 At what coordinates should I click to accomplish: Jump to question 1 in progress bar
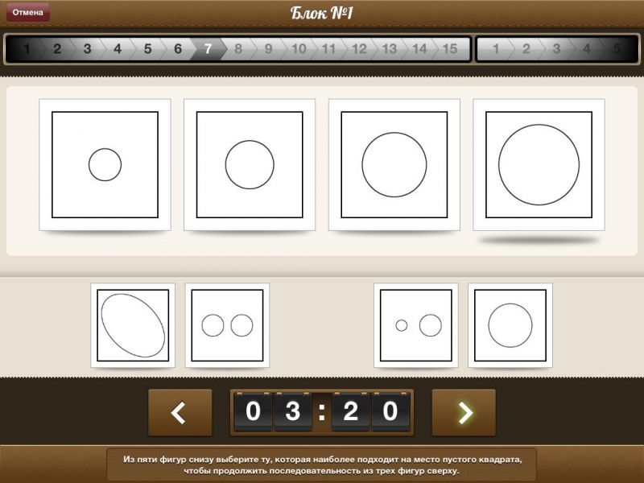pos(26,49)
